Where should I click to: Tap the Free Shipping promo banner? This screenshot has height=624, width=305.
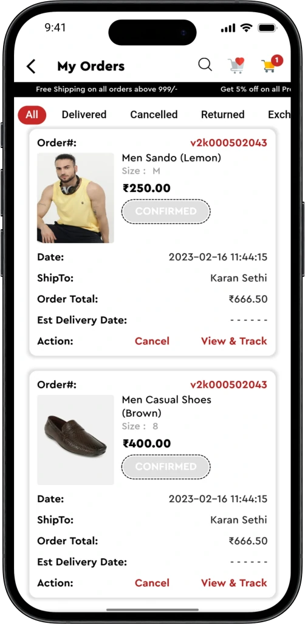coord(107,90)
